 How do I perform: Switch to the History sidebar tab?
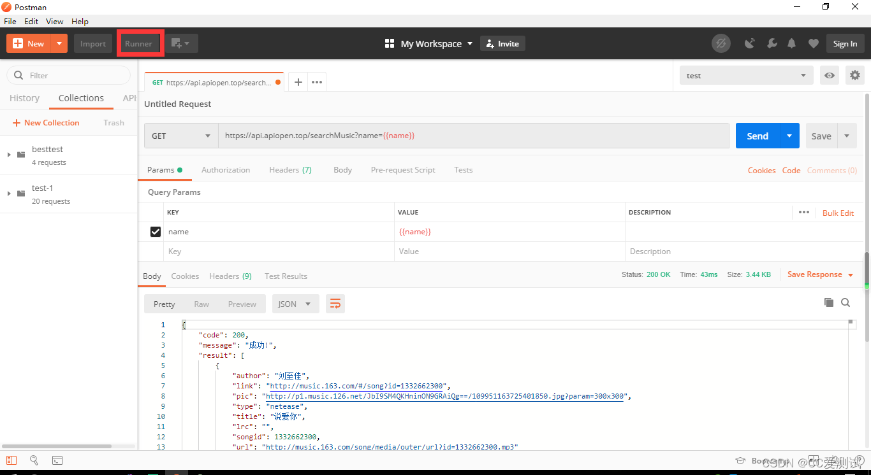[24, 98]
